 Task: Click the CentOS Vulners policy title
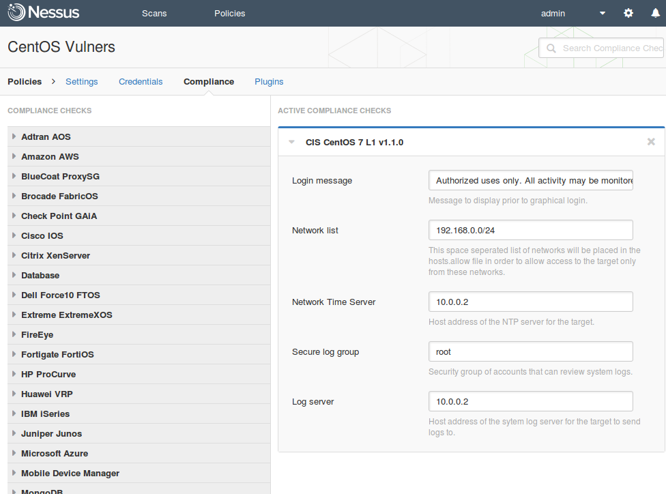pyautogui.click(x=61, y=46)
